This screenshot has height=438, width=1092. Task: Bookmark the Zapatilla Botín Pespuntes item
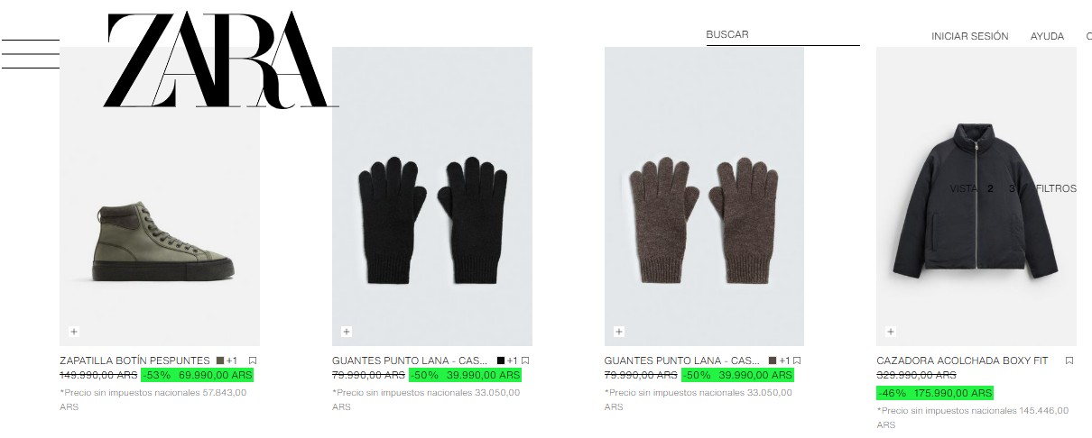[x=254, y=360]
